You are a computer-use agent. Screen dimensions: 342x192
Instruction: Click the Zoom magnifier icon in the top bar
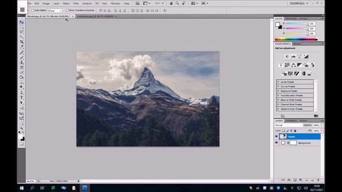177,3
